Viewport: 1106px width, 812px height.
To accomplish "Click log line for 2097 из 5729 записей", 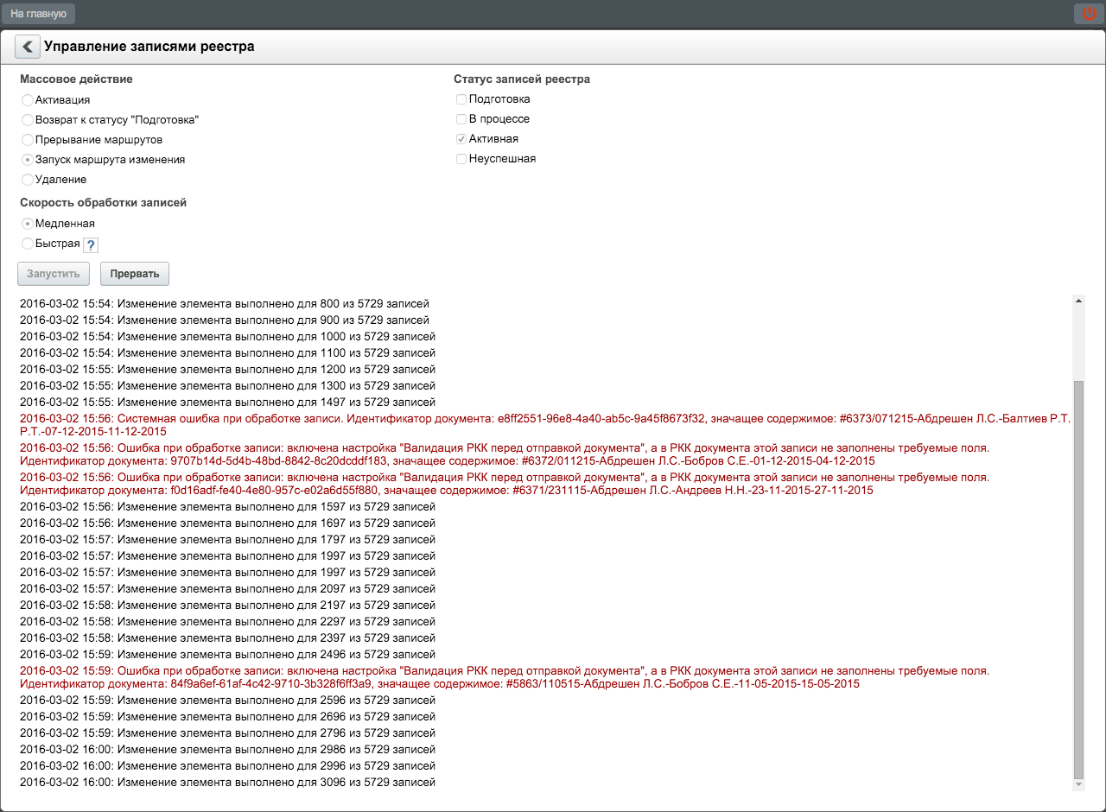I will click(227, 589).
